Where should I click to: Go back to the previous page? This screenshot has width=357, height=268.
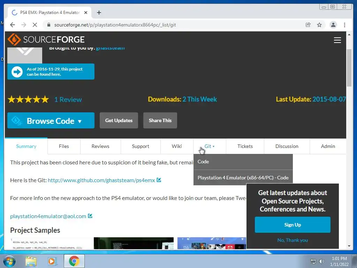point(13,25)
